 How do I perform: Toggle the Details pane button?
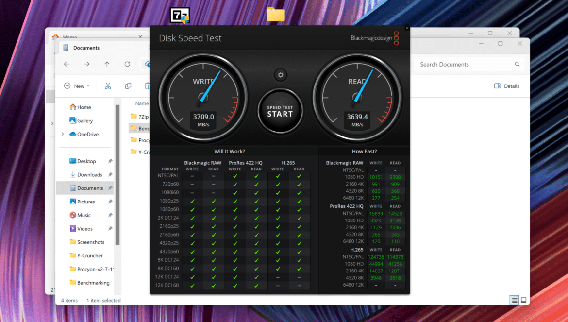tap(506, 86)
